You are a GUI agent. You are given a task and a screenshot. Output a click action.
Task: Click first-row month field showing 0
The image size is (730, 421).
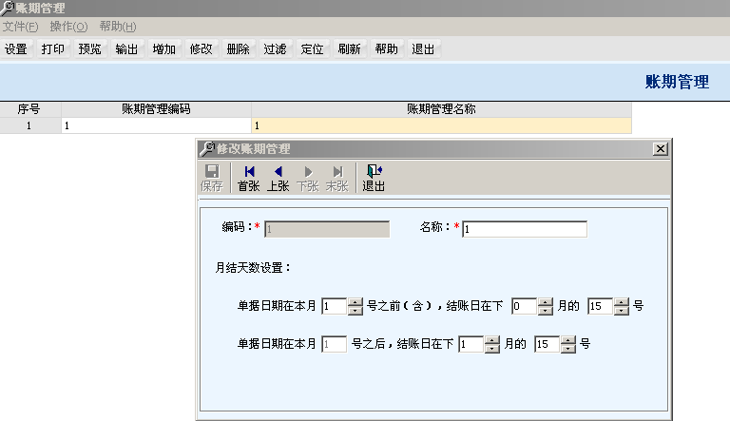point(525,306)
